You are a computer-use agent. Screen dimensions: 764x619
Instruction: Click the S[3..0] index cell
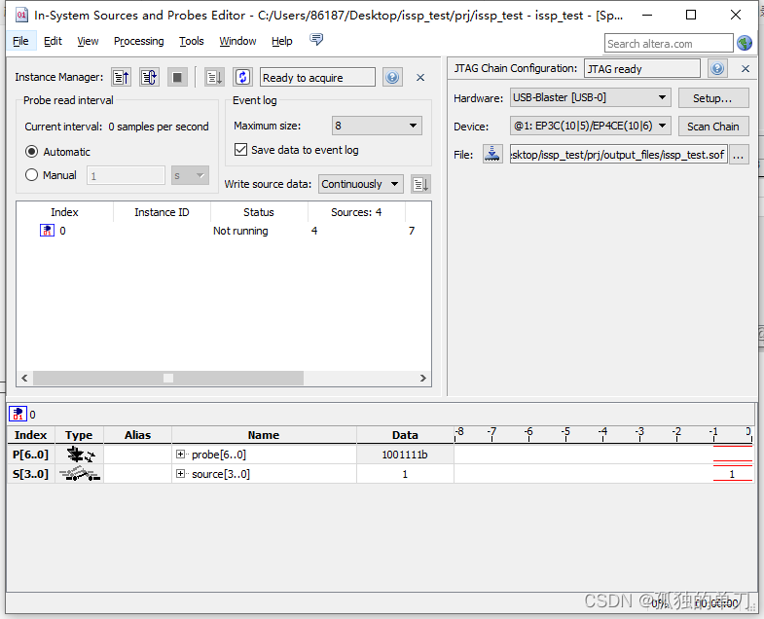click(x=30, y=474)
